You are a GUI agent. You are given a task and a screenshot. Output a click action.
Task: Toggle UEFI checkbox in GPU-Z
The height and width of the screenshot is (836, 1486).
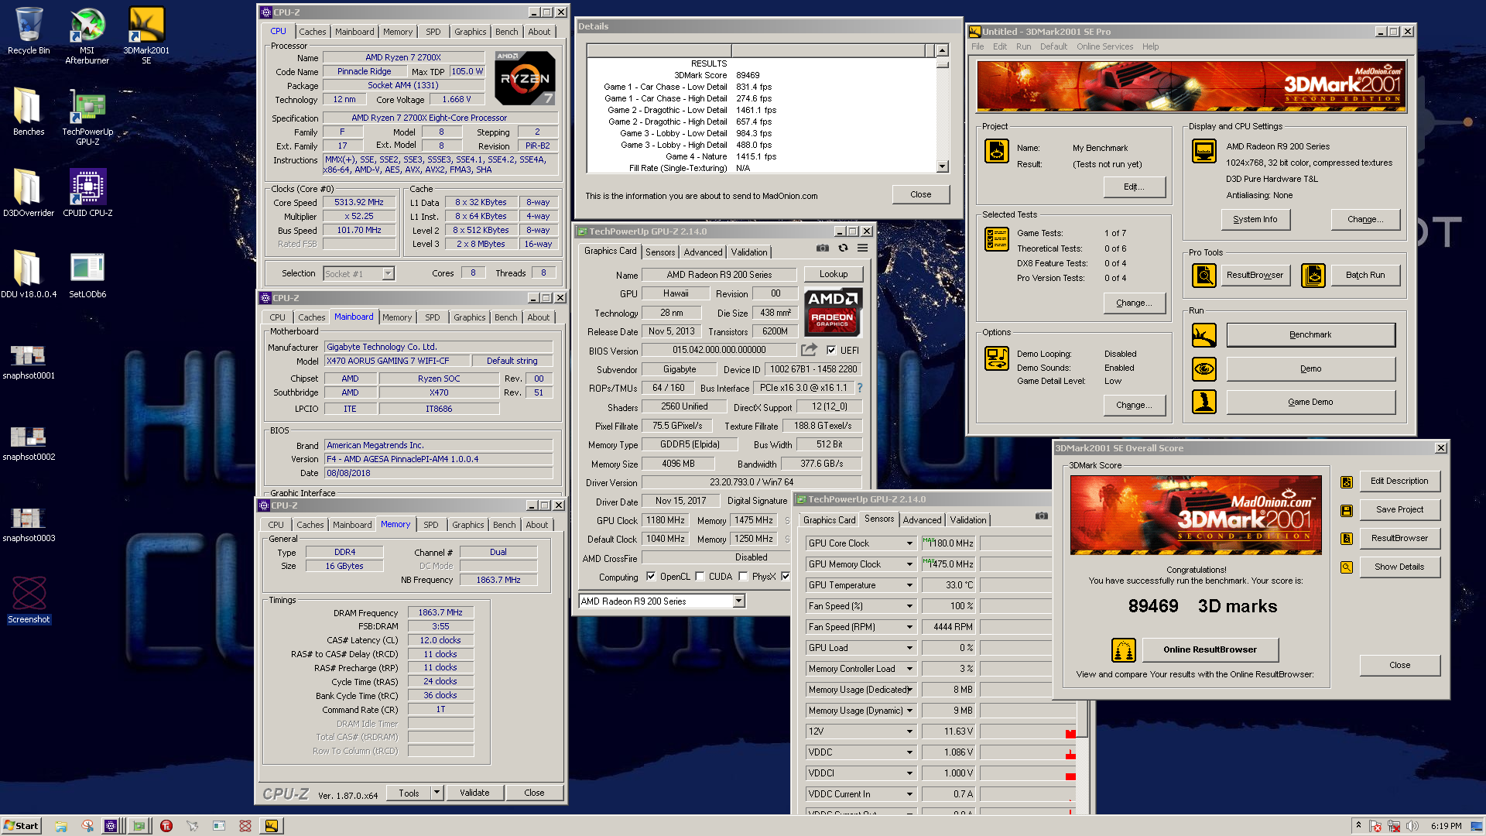831,350
